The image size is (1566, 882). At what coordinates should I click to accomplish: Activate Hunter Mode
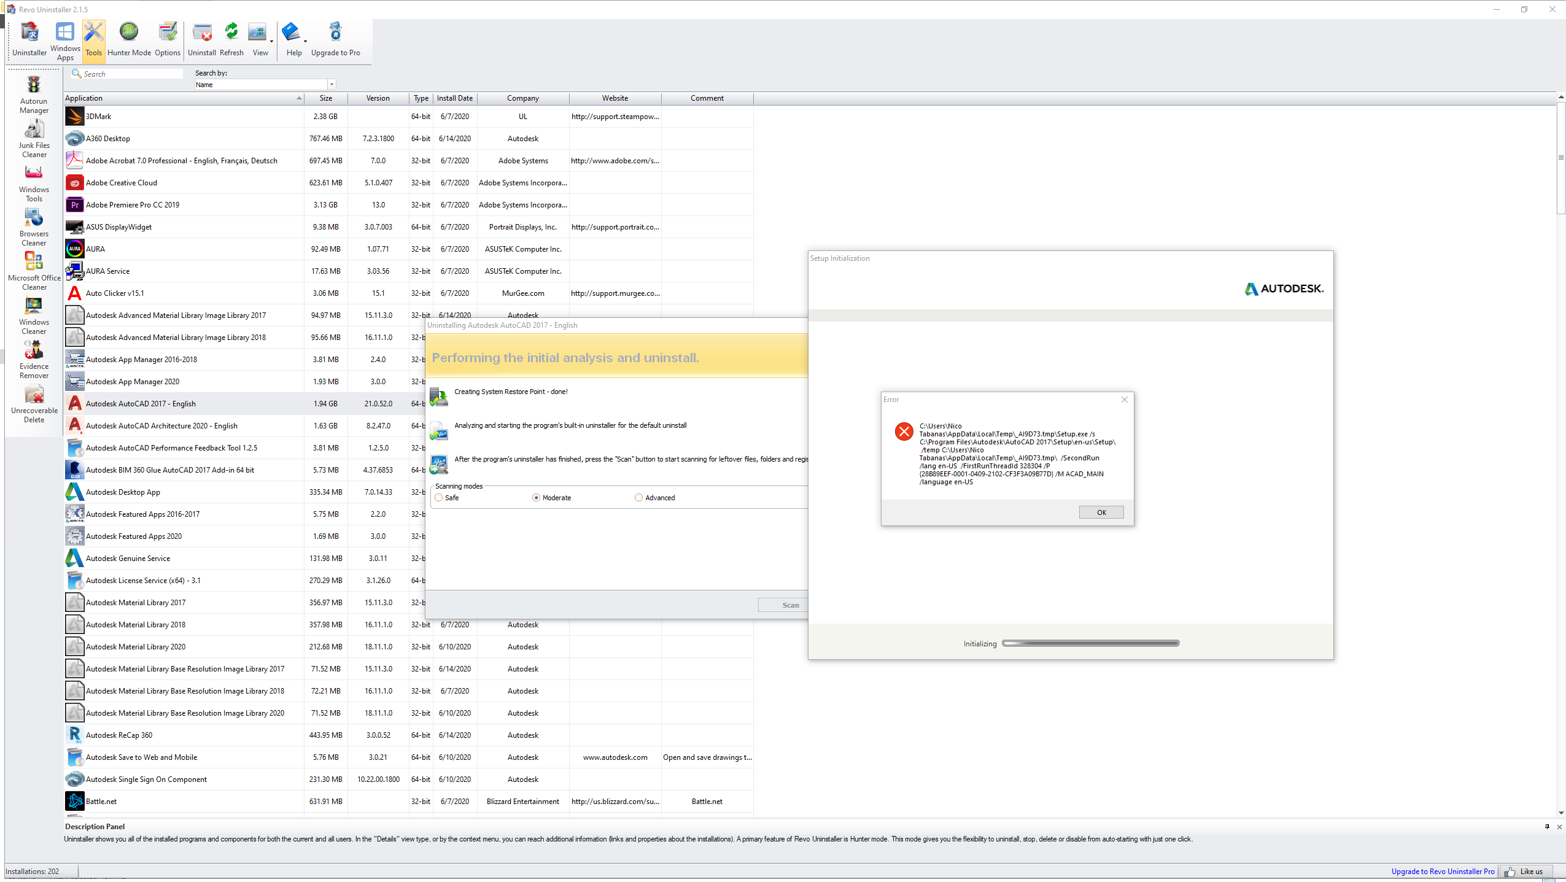tap(129, 39)
